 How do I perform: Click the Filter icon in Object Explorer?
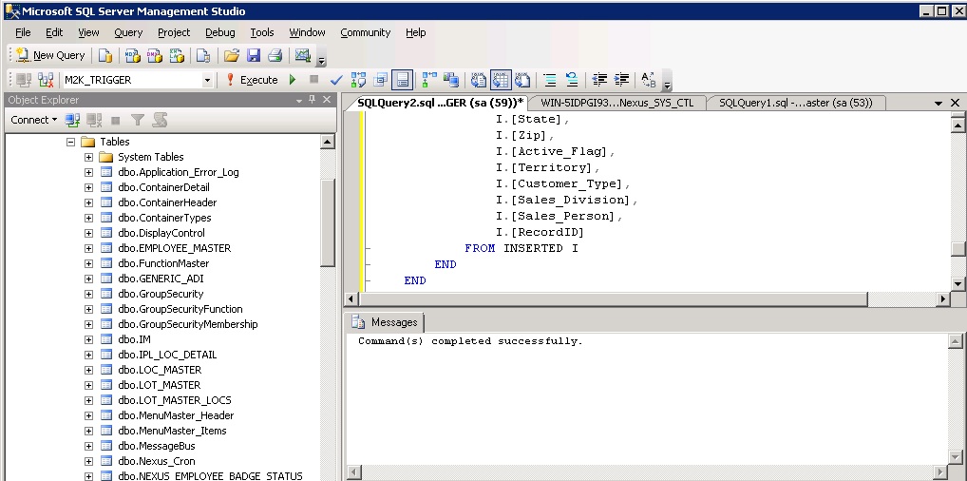[x=138, y=120]
